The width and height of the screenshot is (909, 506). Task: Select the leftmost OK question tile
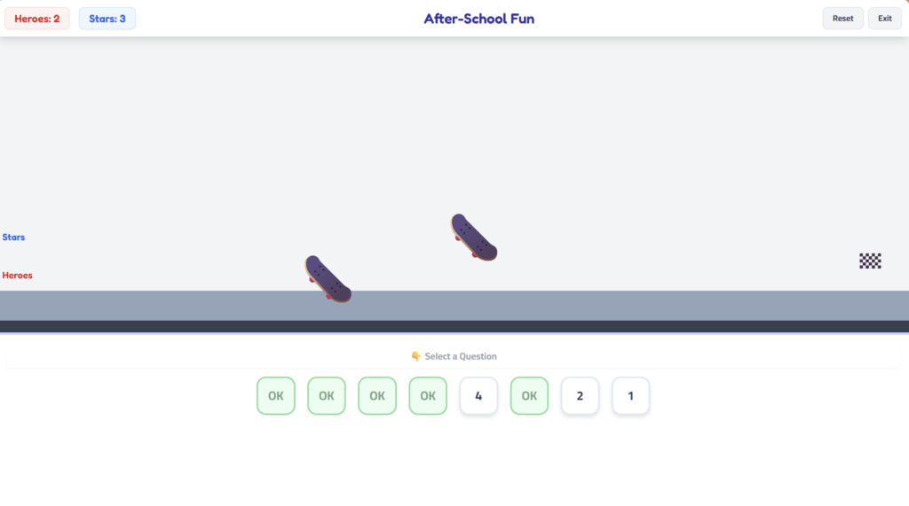(276, 396)
